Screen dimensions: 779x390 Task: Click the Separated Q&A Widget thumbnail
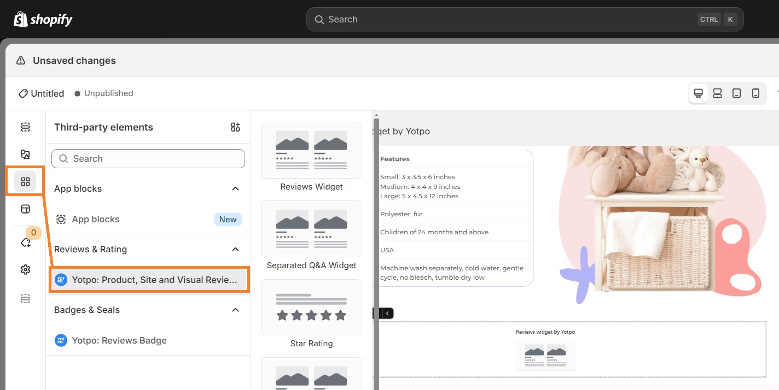(311, 229)
